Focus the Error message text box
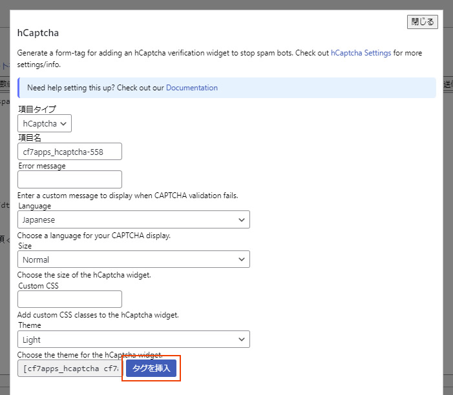 tap(70, 179)
